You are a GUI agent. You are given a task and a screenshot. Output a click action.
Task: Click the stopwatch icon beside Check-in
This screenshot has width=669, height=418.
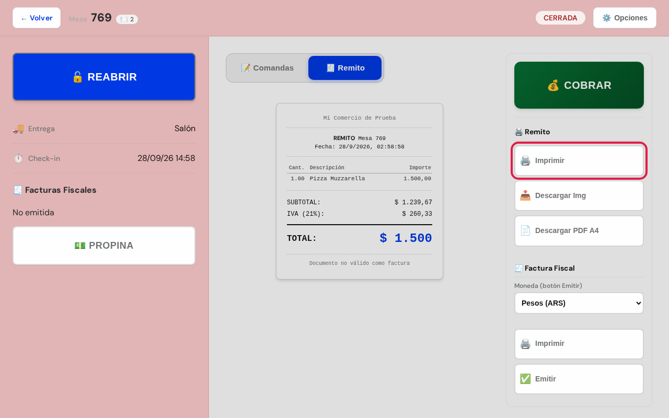click(18, 158)
